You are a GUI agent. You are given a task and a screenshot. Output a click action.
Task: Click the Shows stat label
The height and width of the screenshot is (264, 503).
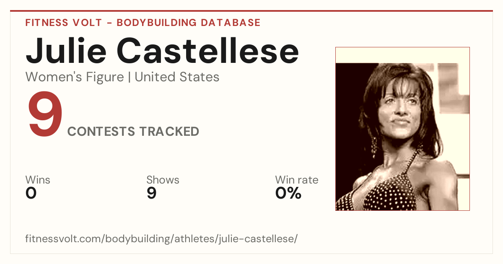(163, 180)
